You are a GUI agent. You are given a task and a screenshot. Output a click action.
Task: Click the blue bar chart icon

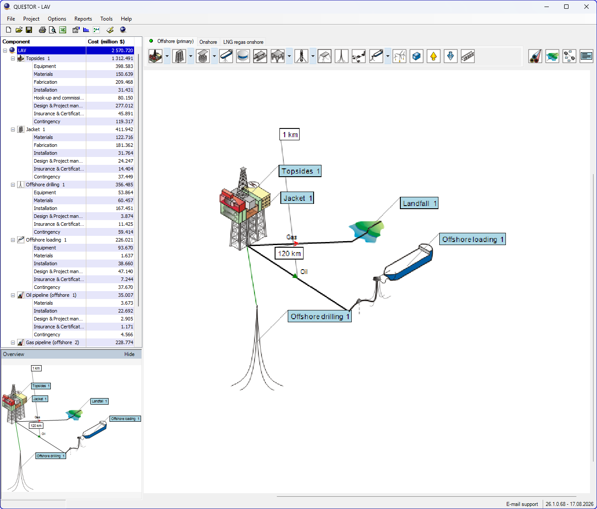(x=86, y=30)
